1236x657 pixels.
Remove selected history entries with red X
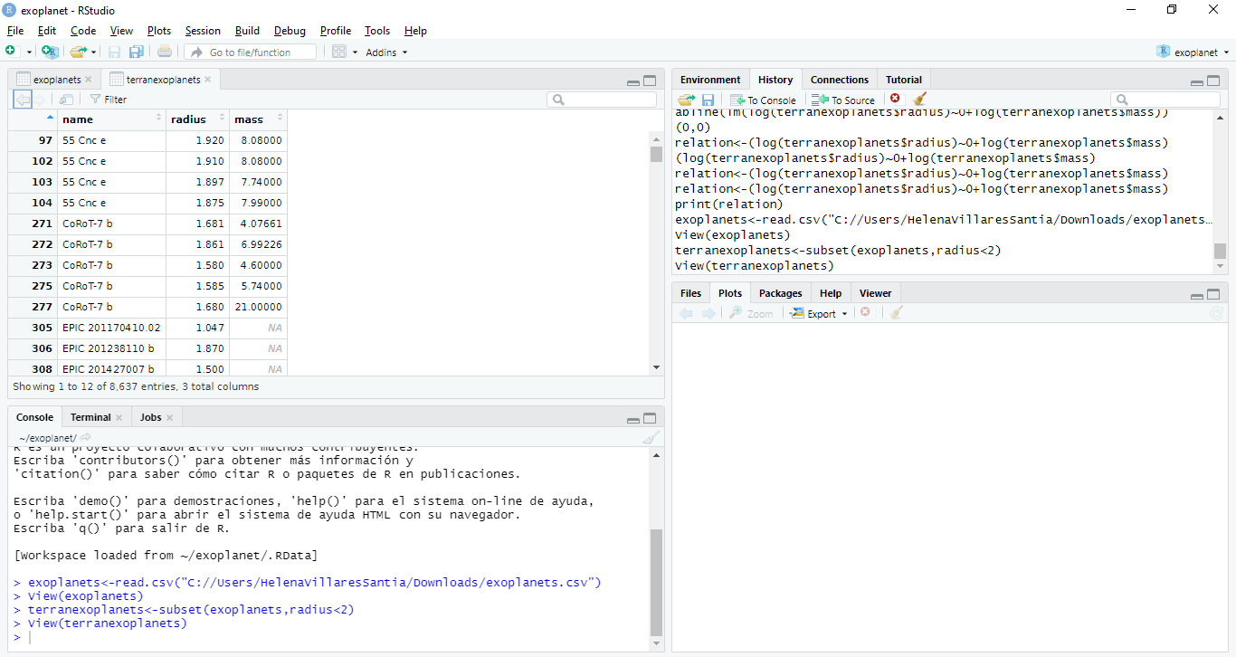895,99
